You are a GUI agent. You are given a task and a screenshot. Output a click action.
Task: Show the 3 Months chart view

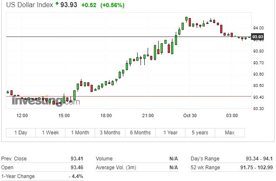(110, 133)
